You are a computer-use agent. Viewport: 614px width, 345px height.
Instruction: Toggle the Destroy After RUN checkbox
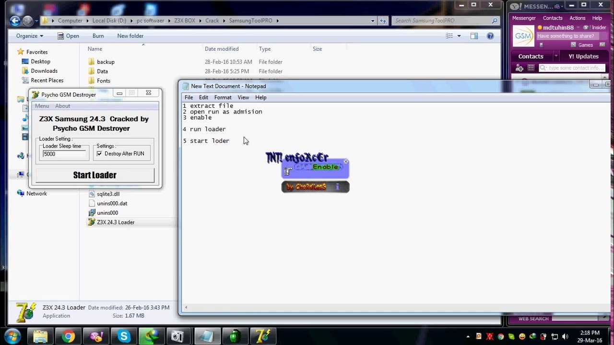(99, 153)
